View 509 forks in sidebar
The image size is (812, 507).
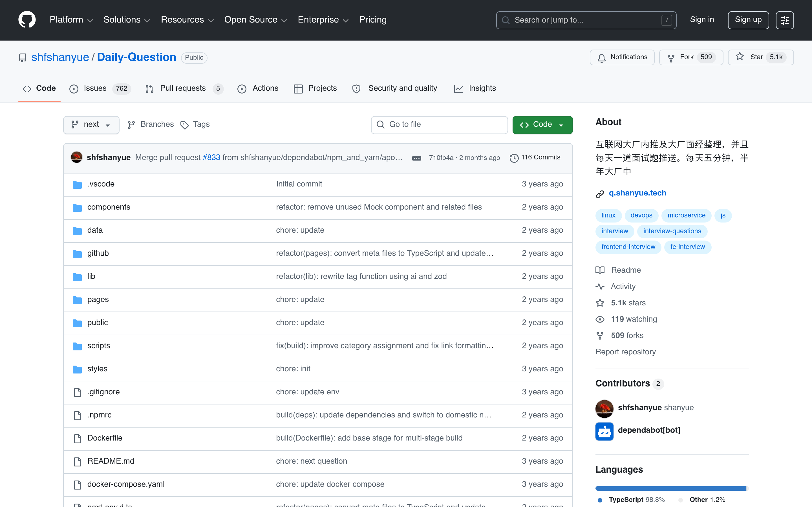(619, 336)
